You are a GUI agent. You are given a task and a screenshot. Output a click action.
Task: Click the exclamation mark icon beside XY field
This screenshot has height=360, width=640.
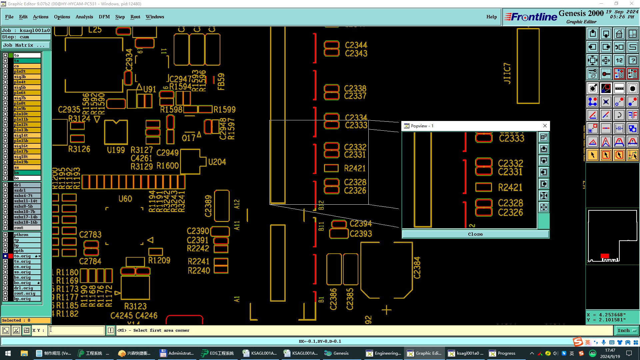[111, 330]
